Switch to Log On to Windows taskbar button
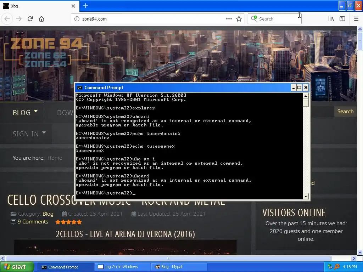 (x=122, y=267)
